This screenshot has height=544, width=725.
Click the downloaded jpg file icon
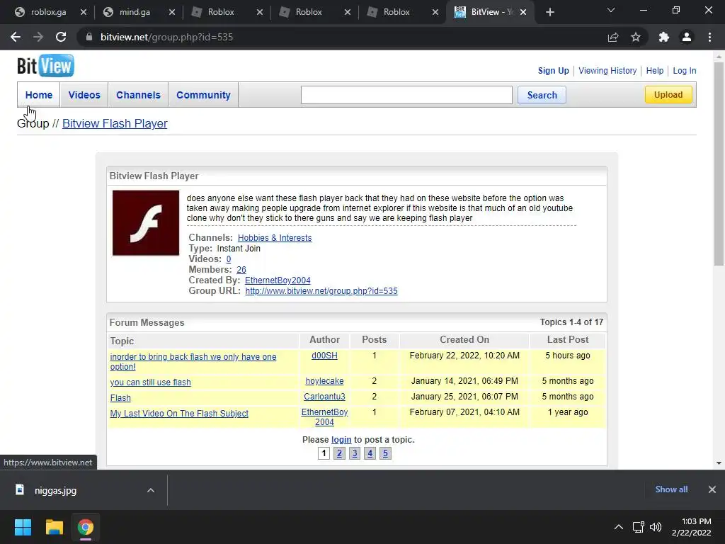click(x=20, y=490)
